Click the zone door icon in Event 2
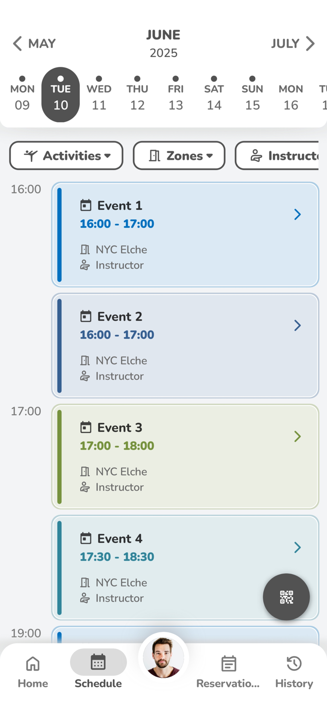327x710 pixels. (85, 361)
